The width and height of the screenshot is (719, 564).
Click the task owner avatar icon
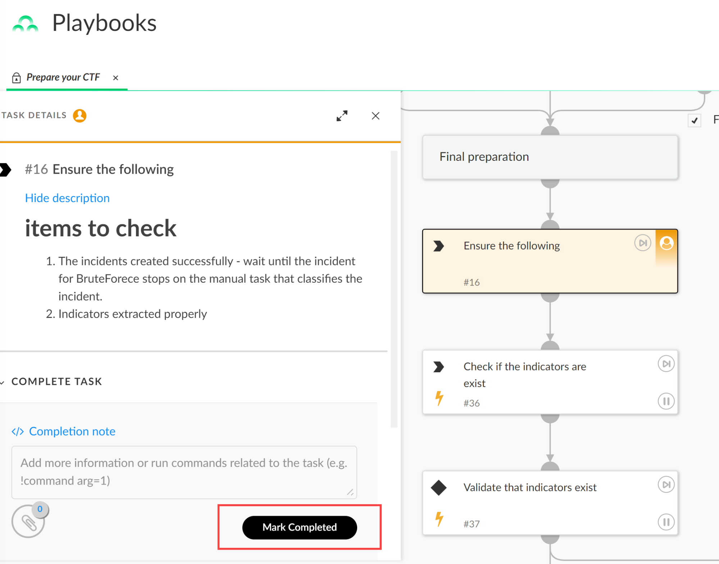[x=79, y=116]
